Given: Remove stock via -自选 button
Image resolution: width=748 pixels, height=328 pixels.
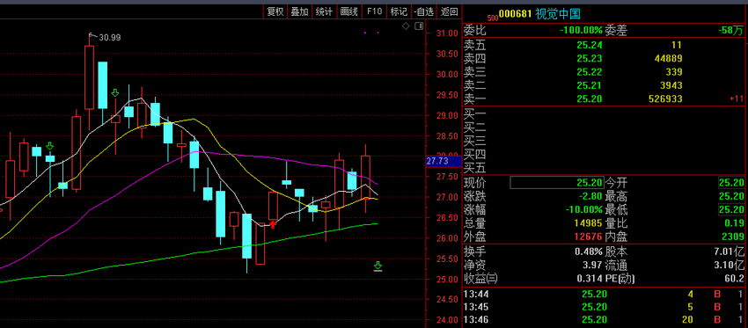Looking at the screenshot, I should [x=424, y=12].
